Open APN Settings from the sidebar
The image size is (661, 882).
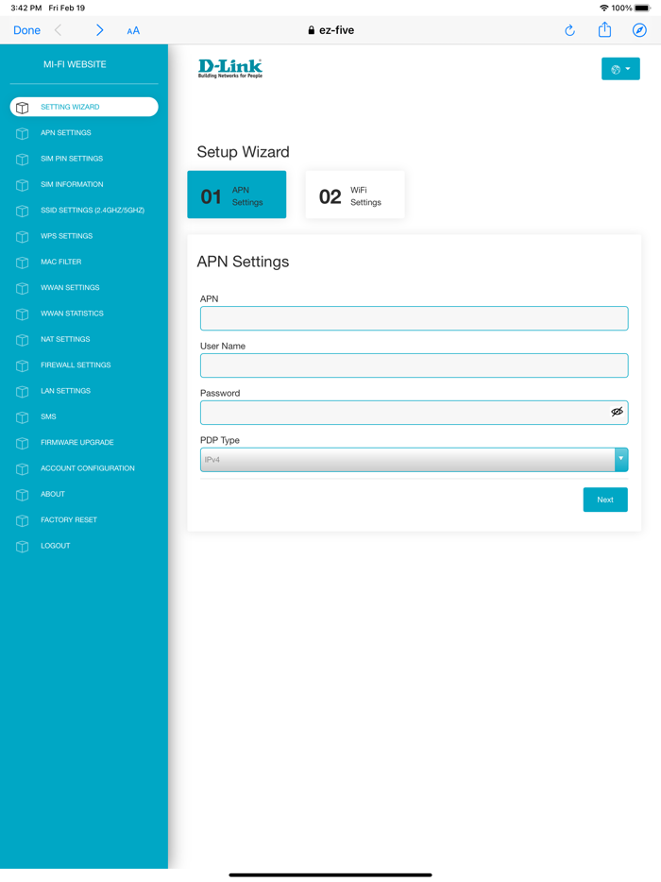click(x=65, y=133)
